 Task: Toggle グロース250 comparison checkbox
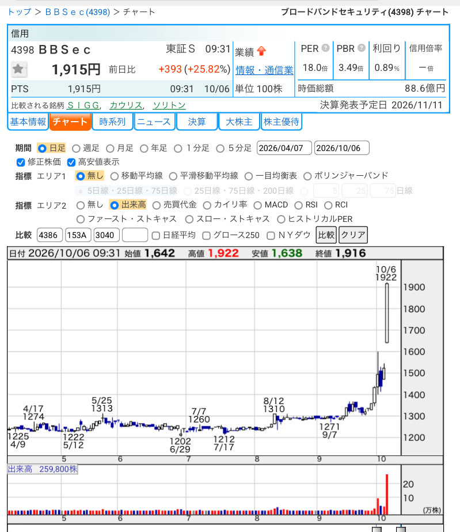pyautogui.click(x=206, y=236)
